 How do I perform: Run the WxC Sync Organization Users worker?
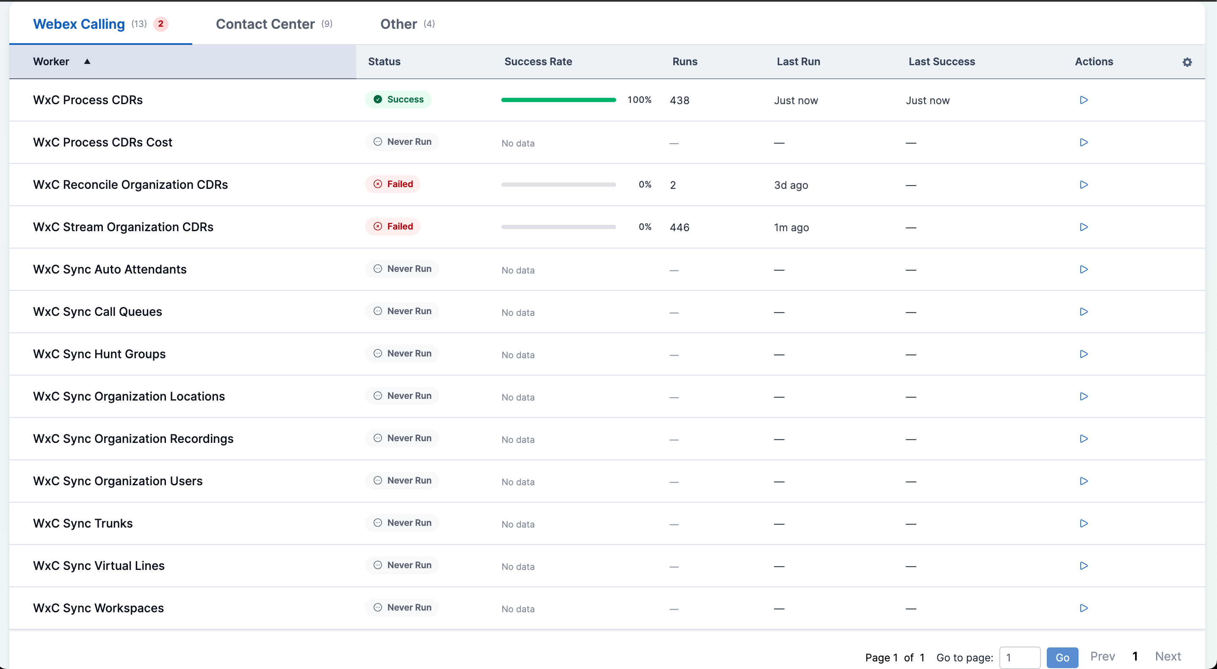pyautogui.click(x=1084, y=481)
